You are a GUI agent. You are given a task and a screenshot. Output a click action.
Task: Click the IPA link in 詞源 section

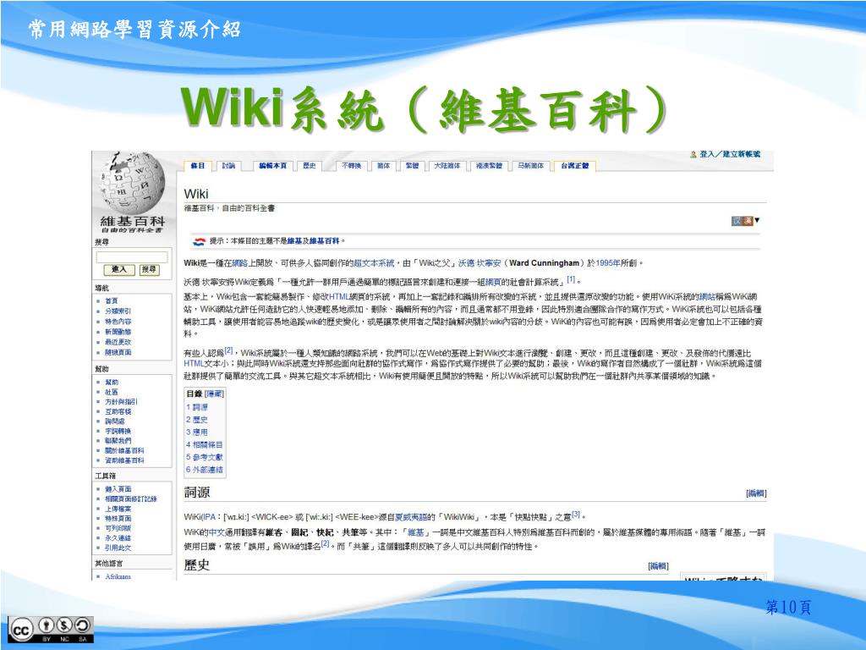[x=210, y=517]
